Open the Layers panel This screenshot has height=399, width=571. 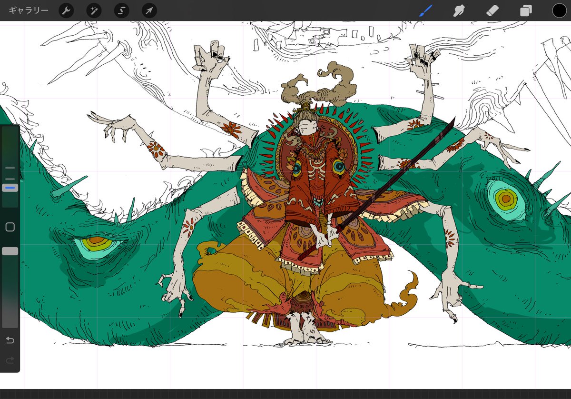click(x=526, y=10)
